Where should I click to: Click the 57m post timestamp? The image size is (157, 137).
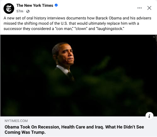[20, 11]
